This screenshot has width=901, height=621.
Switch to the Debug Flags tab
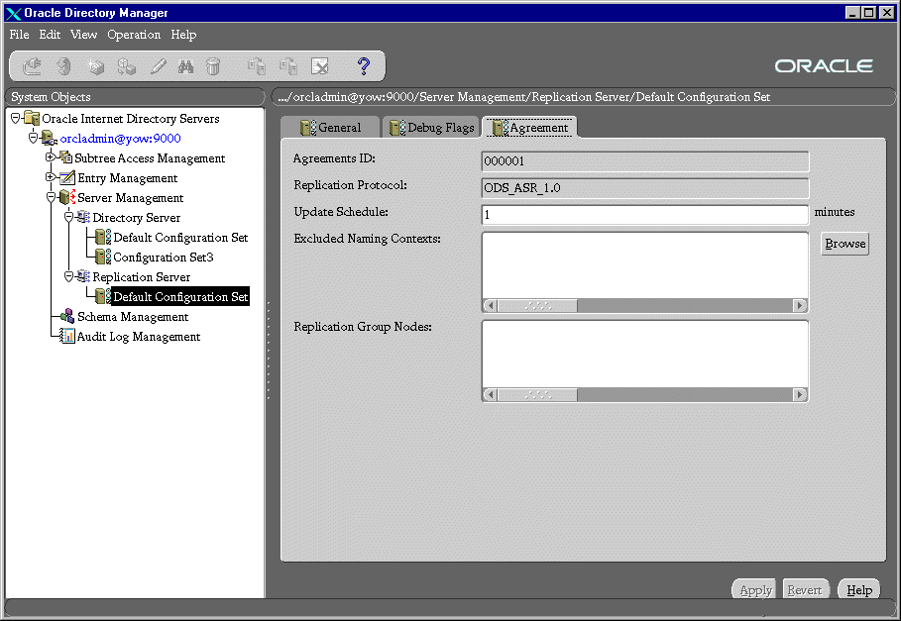pos(431,128)
